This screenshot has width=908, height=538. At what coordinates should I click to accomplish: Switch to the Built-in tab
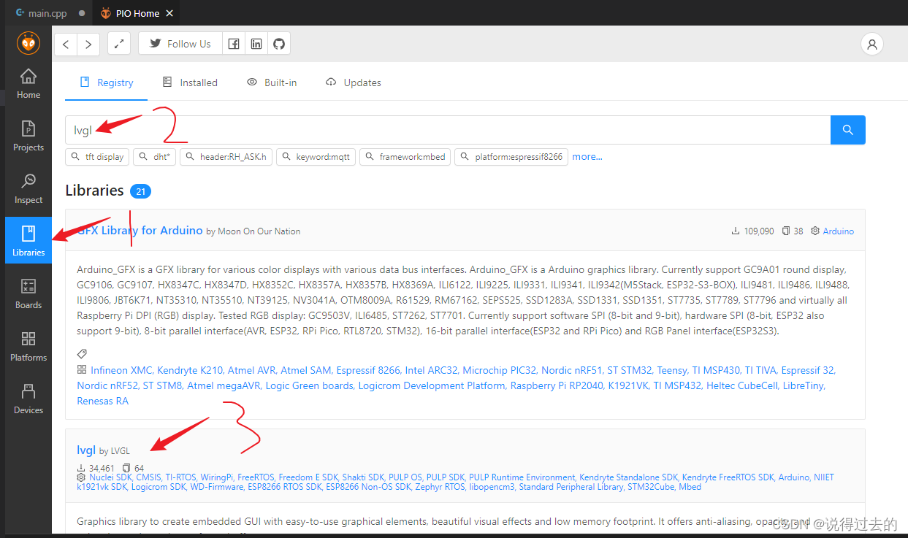point(272,82)
